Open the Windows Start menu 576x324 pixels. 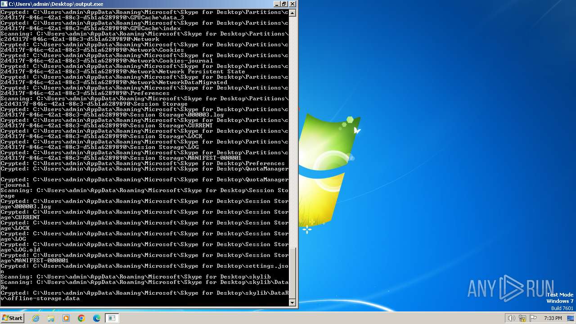tap(12, 318)
